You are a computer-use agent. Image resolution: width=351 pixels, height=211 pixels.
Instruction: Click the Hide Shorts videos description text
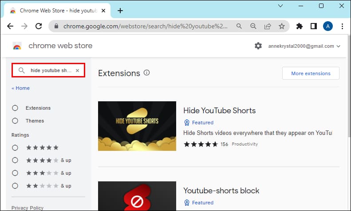[x=257, y=133]
